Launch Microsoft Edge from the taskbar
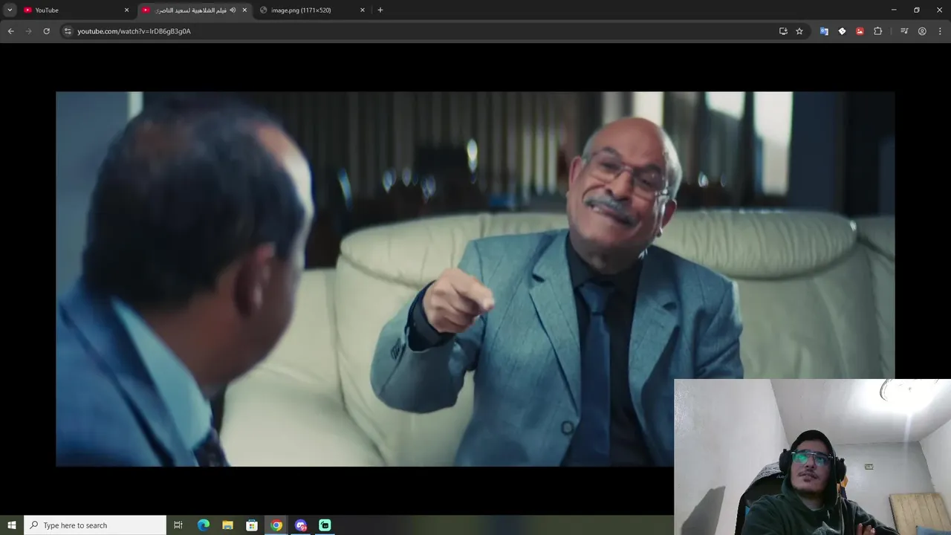Screen dimensions: 951x535 204,525
